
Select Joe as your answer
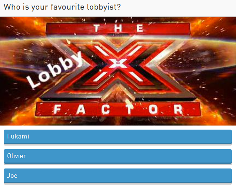click(x=118, y=176)
